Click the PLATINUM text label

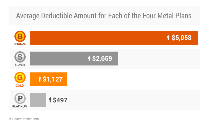point(20,106)
